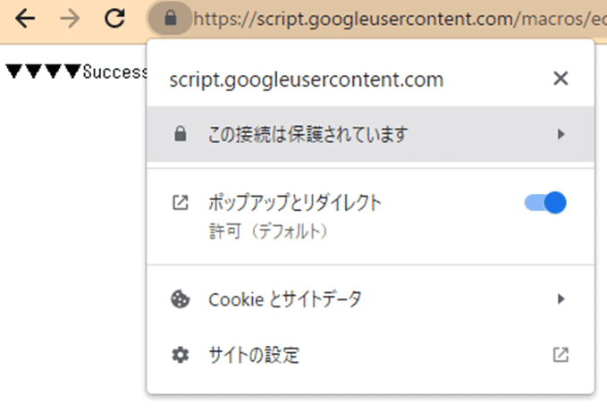The height and width of the screenshot is (412, 607).
Task: Click the lock icon beside この接続は保護されています
Action: [180, 134]
